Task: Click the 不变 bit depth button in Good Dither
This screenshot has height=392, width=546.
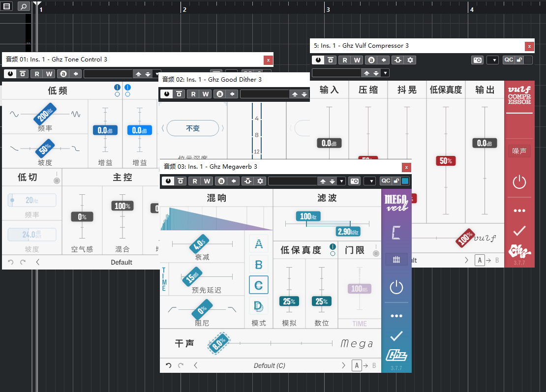Action: pyautogui.click(x=193, y=128)
